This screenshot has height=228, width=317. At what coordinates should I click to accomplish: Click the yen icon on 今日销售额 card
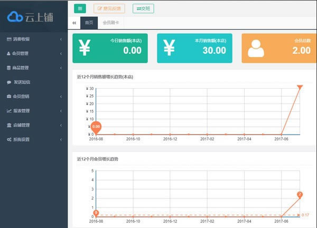tap(85, 47)
